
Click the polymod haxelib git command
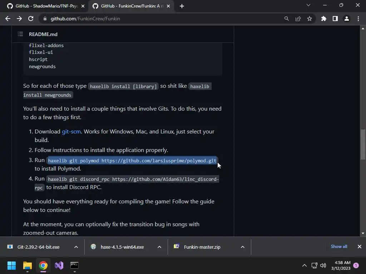click(132, 161)
